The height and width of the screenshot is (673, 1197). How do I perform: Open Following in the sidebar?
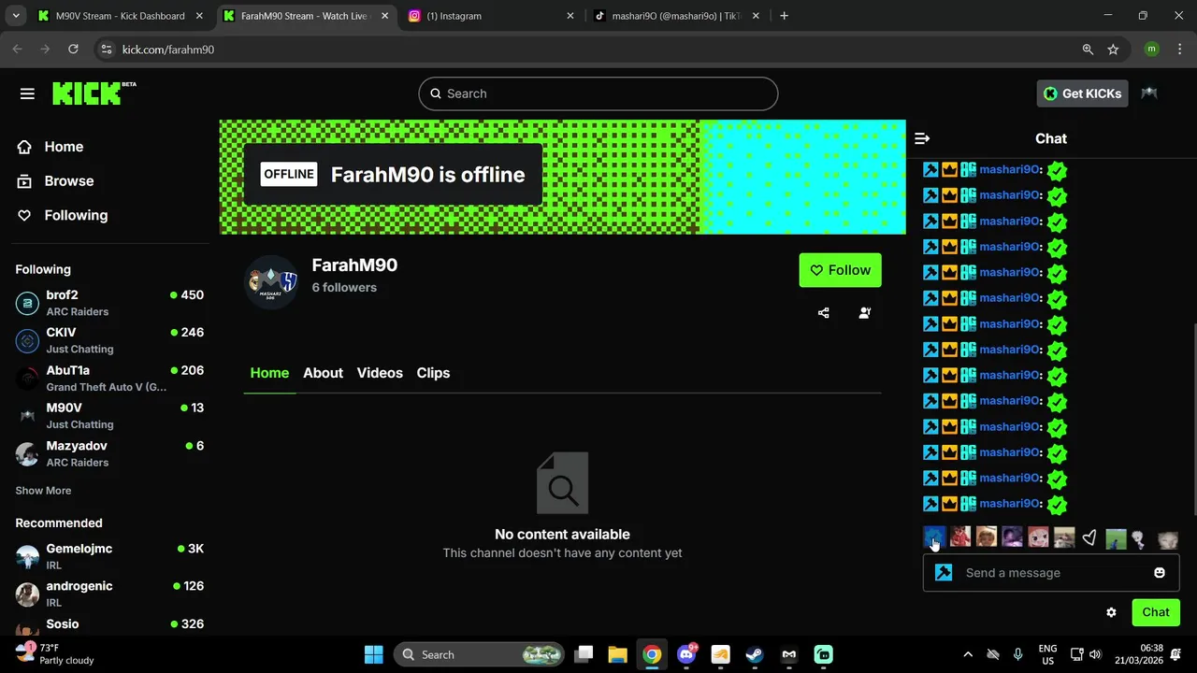point(76,215)
